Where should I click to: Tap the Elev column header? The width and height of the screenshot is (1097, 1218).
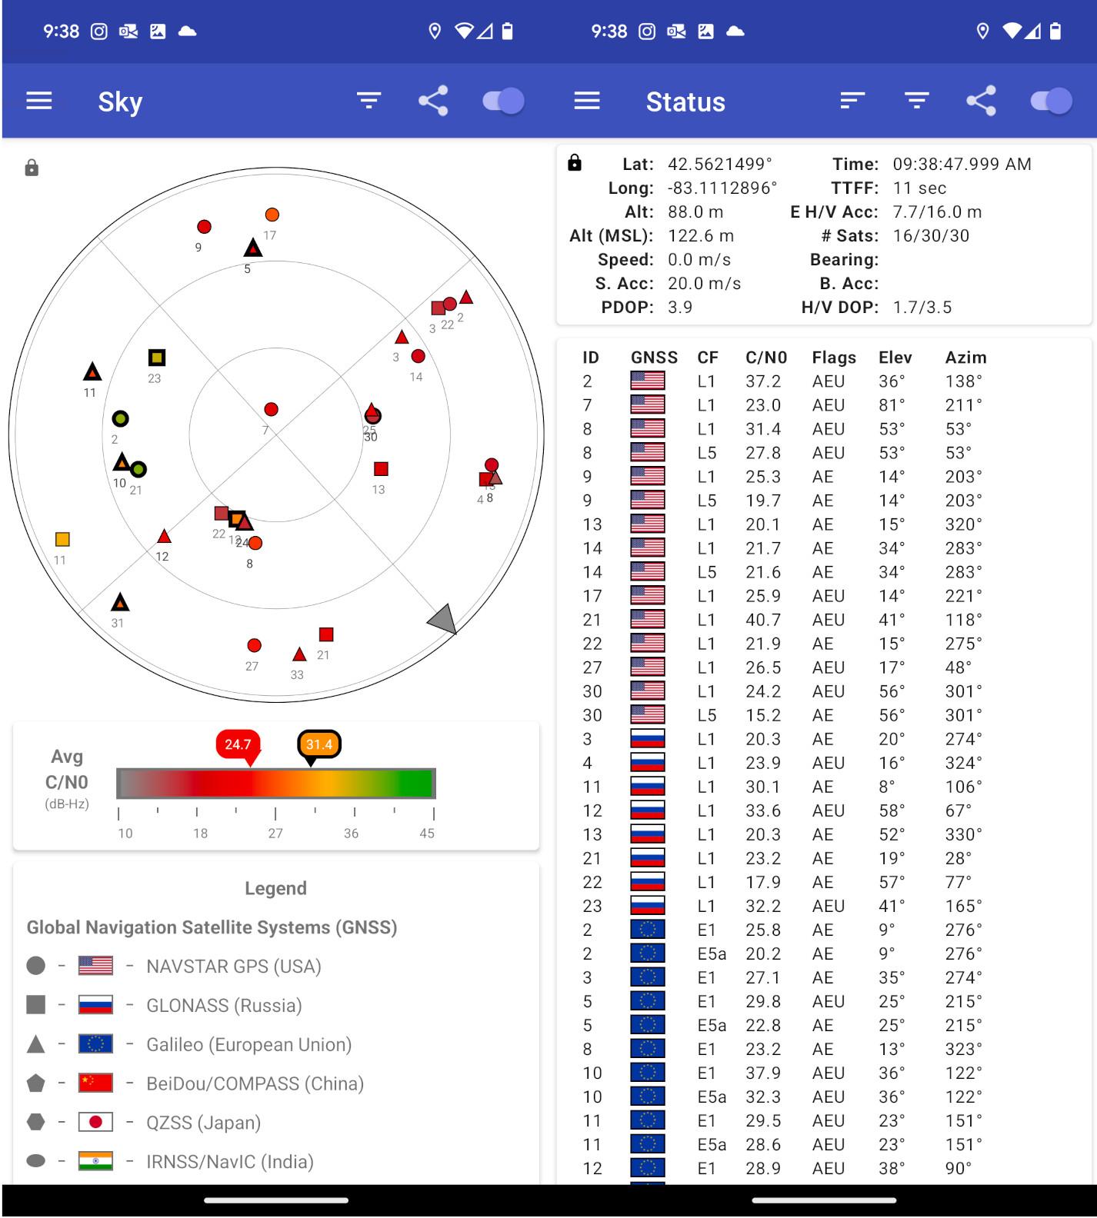tap(895, 358)
